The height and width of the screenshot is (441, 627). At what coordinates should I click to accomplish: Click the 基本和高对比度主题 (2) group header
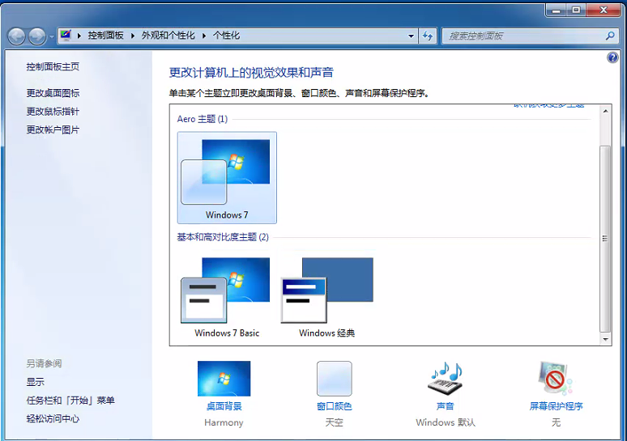(223, 237)
